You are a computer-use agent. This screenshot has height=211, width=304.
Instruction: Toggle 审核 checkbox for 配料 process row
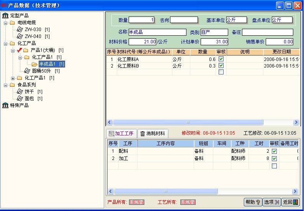pyautogui.click(x=274, y=151)
